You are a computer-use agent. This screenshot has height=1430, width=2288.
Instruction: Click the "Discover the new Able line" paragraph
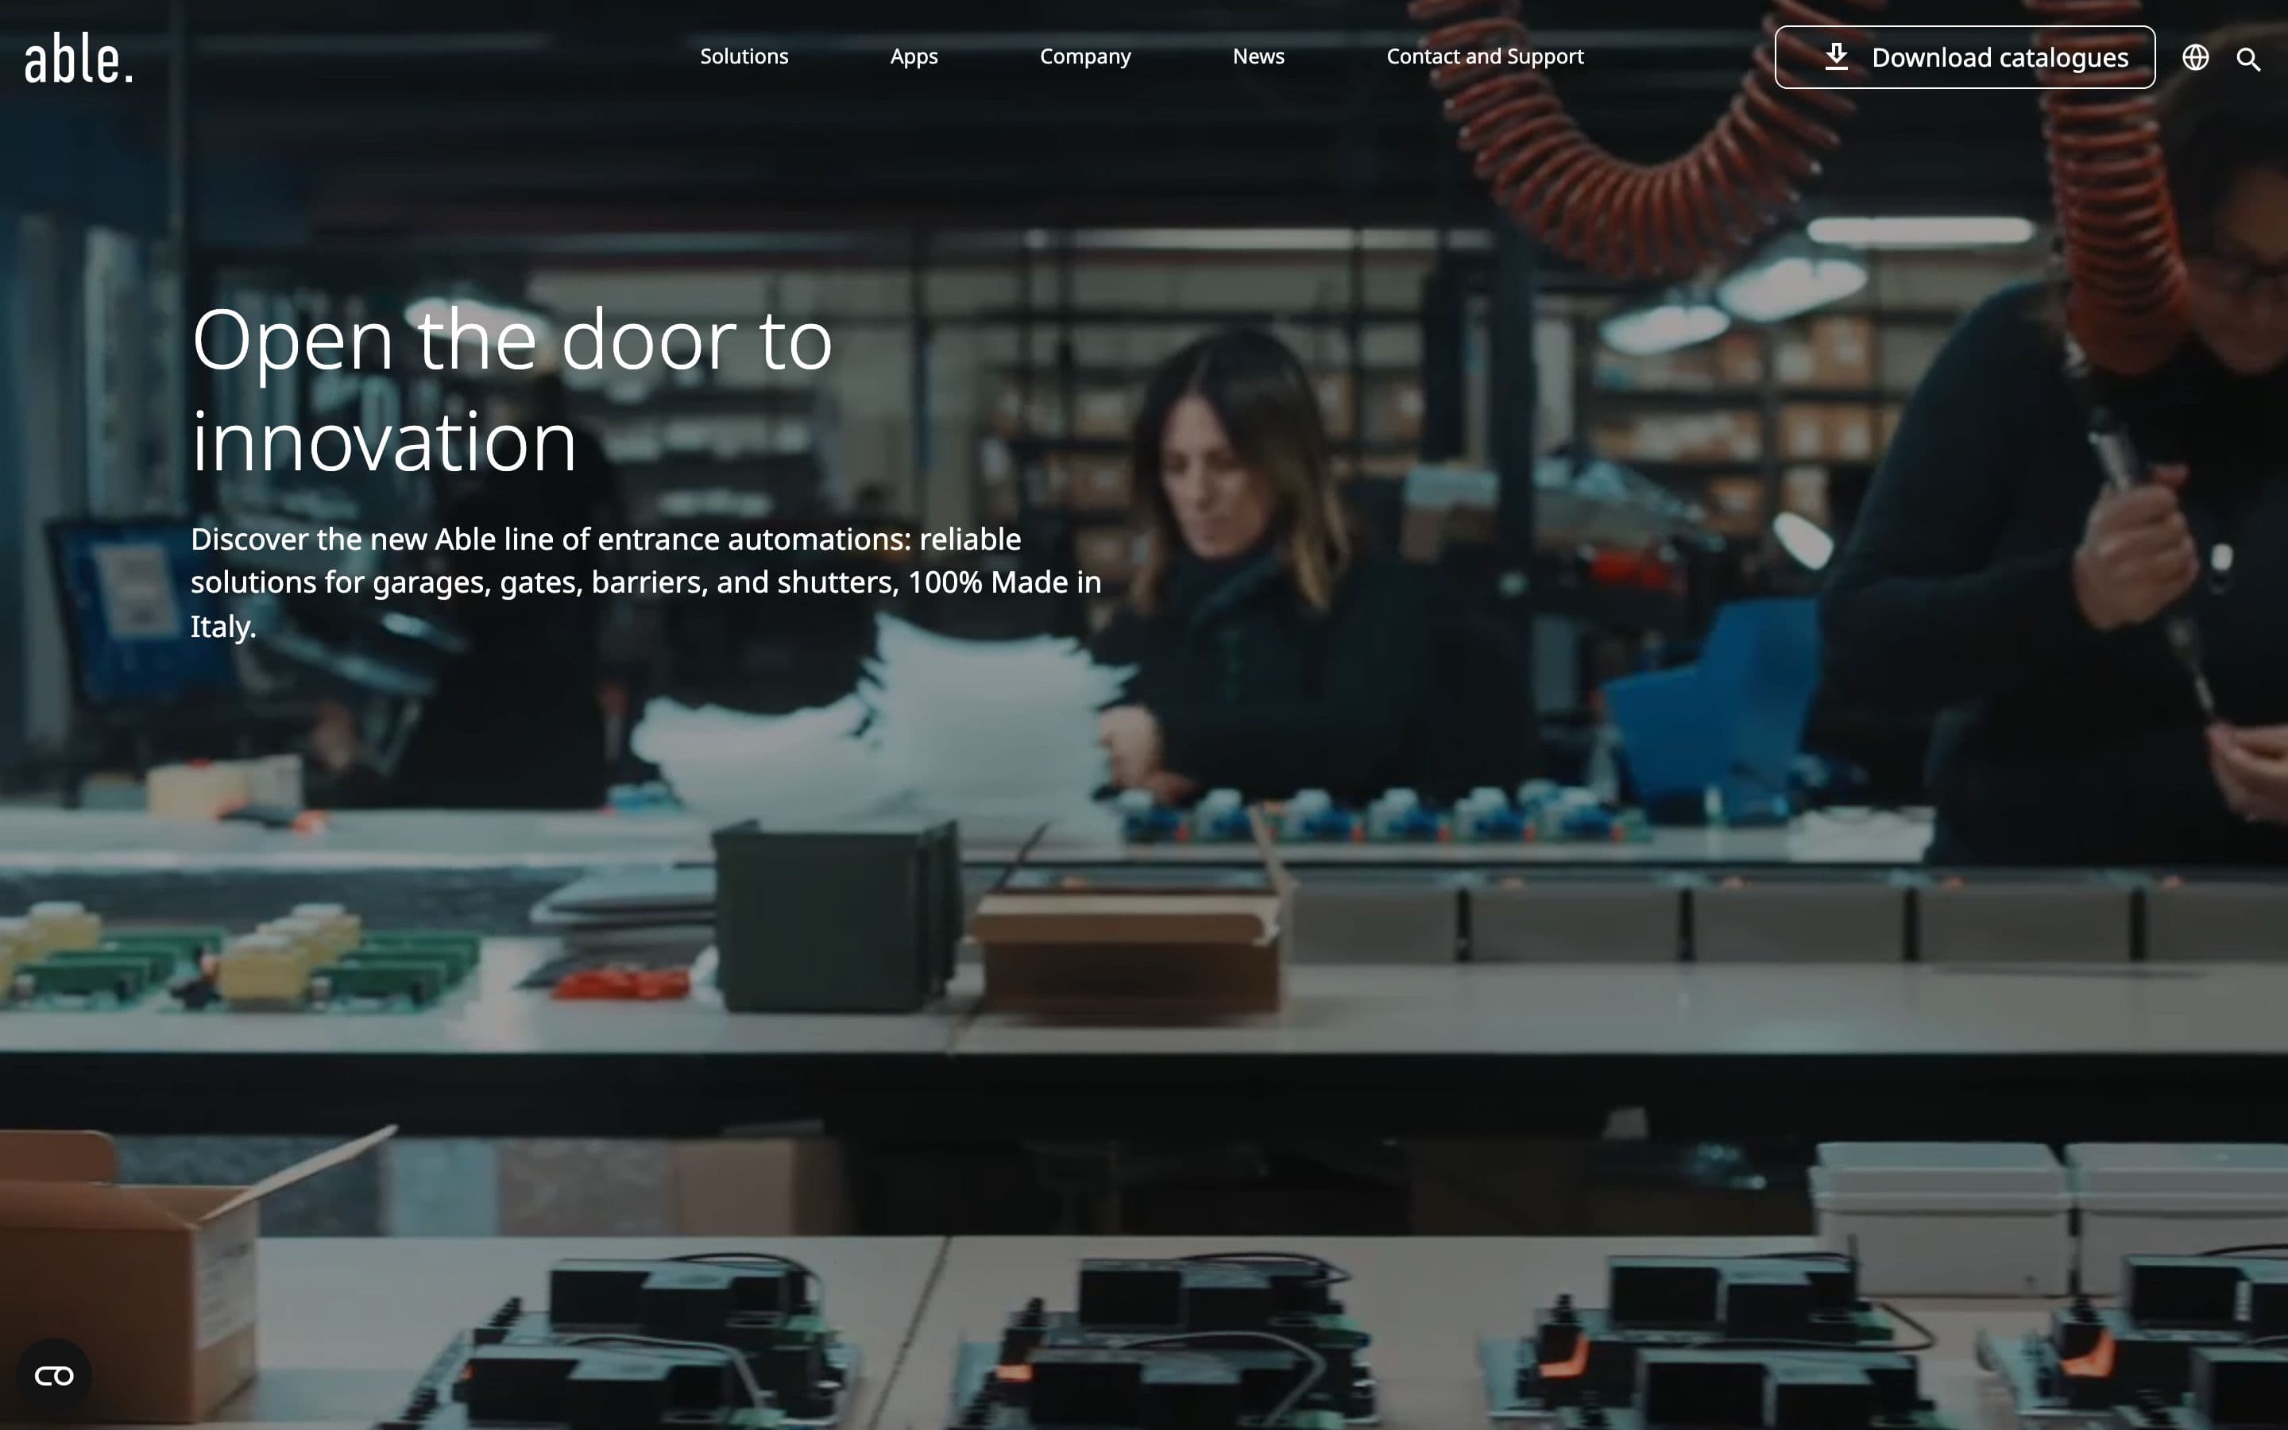[x=646, y=582]
